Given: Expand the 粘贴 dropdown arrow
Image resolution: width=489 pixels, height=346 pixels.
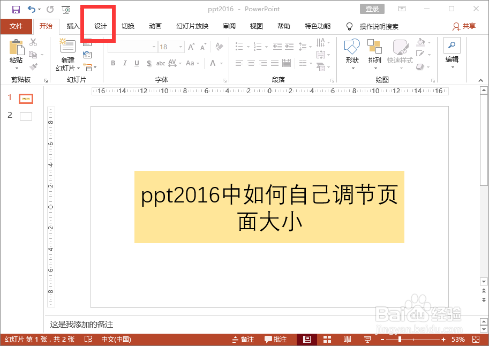Looking at the screenshot, I should [17, 69].
